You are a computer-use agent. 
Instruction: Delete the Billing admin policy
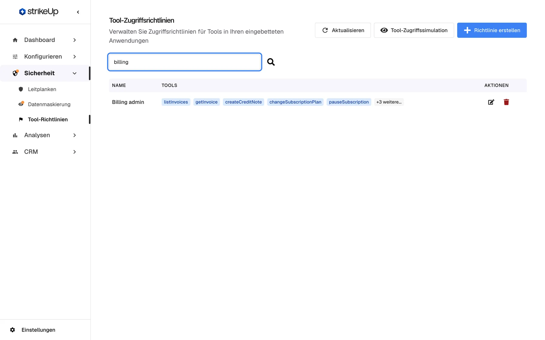tap(506, 102)
